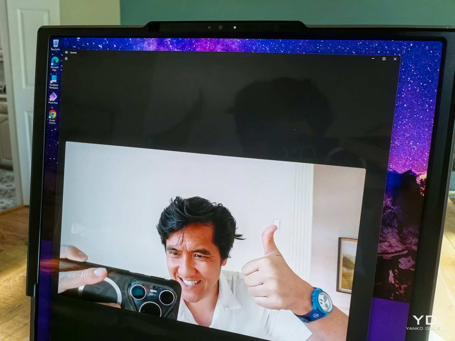The width and height of the screenshot is (455, 341).
Task: Select the Proton Pass desktop icon
Action: 53,96
